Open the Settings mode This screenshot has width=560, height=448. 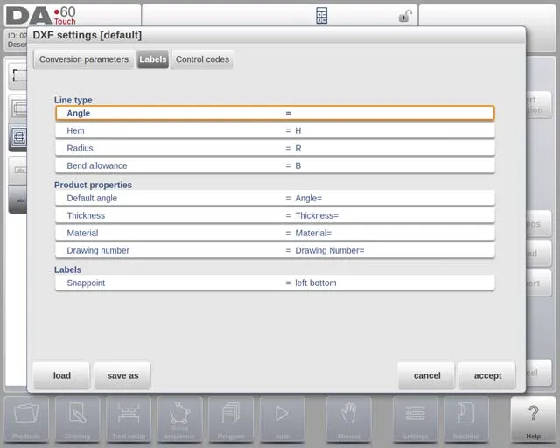[x=415, y=419]
